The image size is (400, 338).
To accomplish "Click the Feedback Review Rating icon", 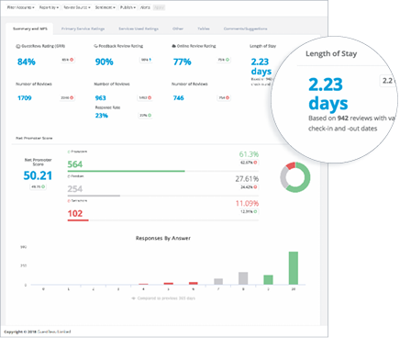I will tap(95, 46).
